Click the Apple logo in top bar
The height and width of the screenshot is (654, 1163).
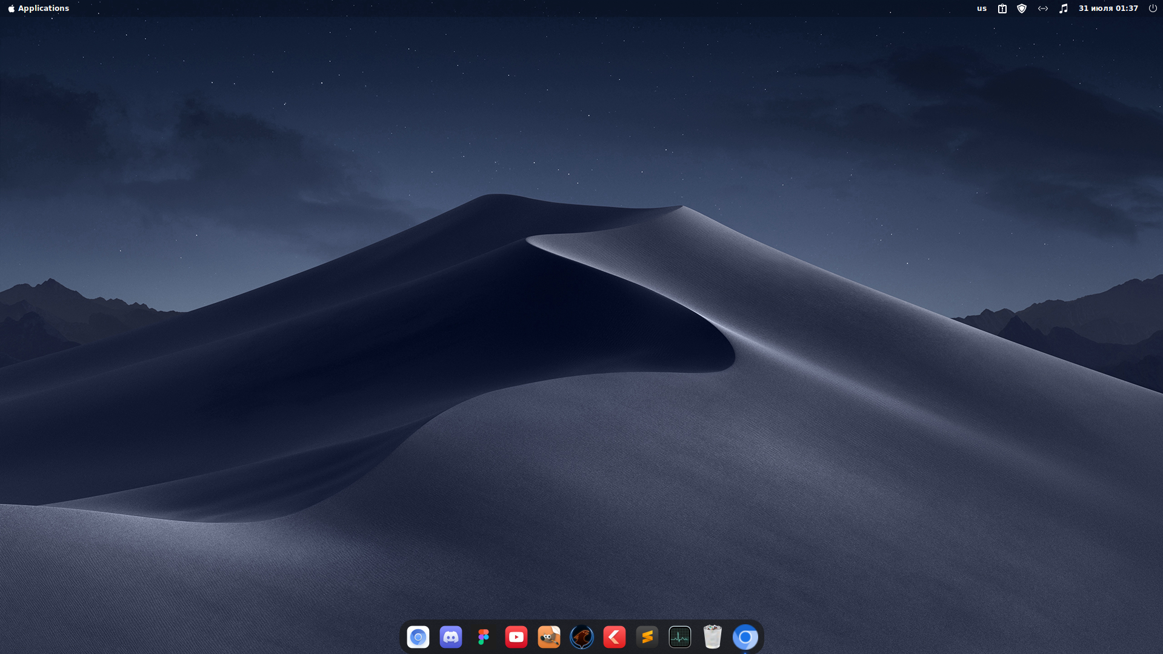(11, 8)
